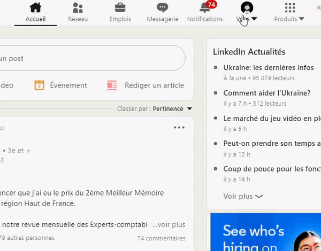Screen dimensions: 321x251
Task: Open the Réseau network icon
Action: [78, 7]
